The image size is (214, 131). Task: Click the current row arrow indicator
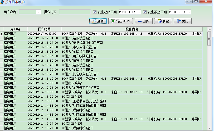(x=2, y=34)
